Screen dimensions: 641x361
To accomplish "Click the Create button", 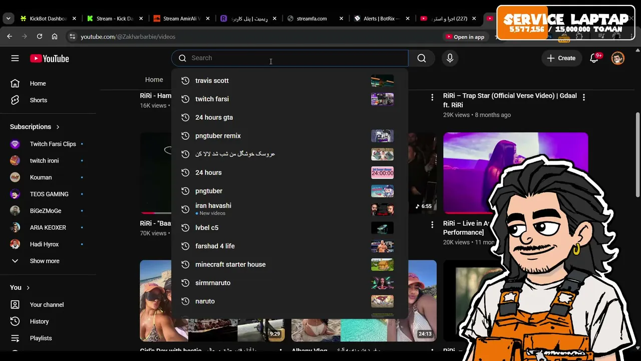I will point(561,58).
